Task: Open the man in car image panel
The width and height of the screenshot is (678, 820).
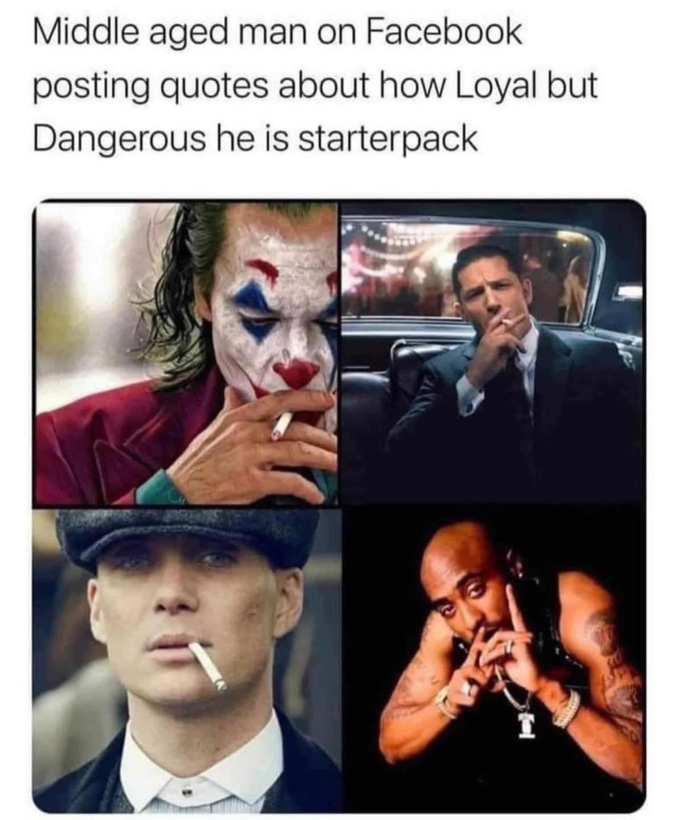Action: coord(493,352)
